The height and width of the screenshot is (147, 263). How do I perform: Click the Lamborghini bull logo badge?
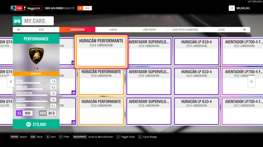coord(36,56)
